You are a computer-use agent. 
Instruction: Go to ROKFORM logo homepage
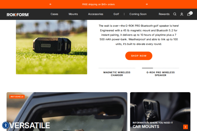(18, 15)
